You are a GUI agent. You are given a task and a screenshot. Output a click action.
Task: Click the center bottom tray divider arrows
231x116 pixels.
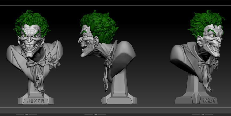(95, 115)
